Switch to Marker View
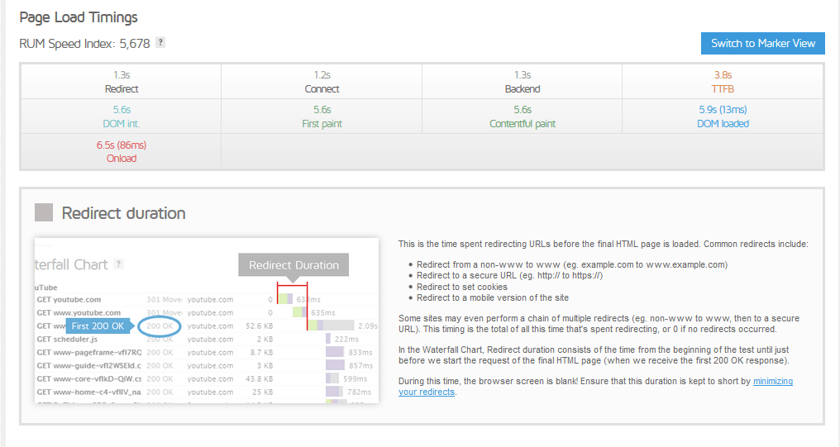 coord(762,44)
